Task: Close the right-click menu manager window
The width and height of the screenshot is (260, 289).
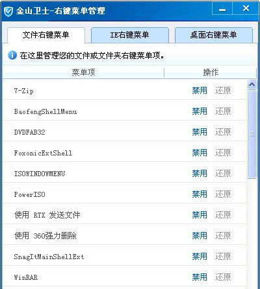Action: [x=246, y=8]
